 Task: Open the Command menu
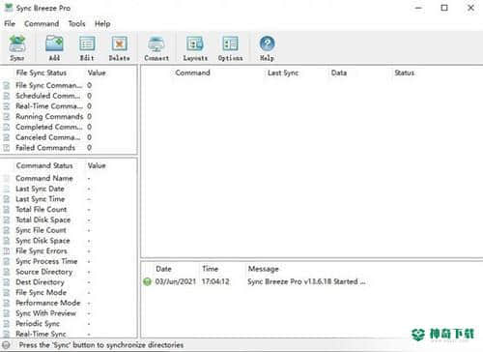point(42,24)
